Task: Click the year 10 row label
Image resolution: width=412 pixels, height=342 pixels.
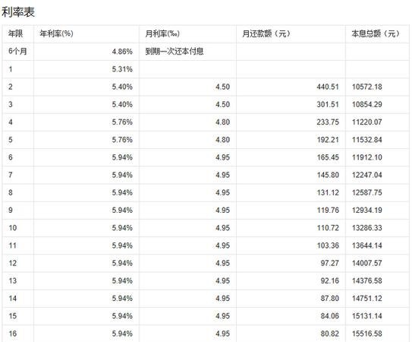Action: coord(13,228)
